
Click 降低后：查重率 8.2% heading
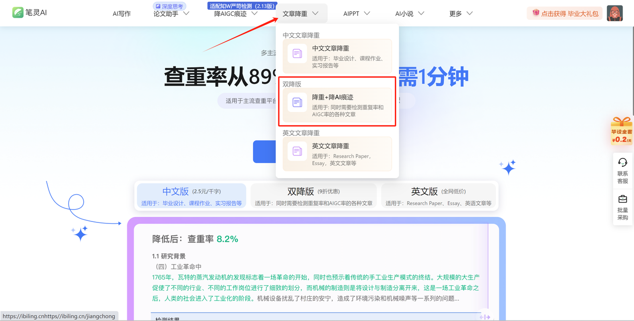(195, 239)
